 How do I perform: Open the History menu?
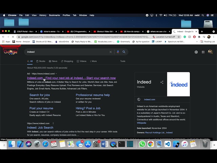(x=43, y=15)
